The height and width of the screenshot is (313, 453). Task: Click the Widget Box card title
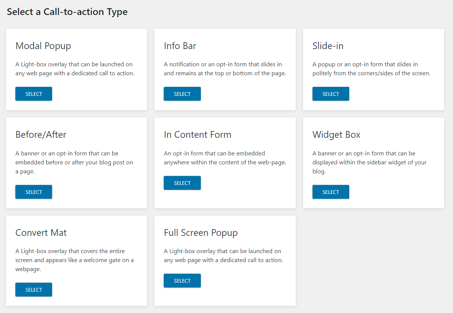[x=336, y=135]
